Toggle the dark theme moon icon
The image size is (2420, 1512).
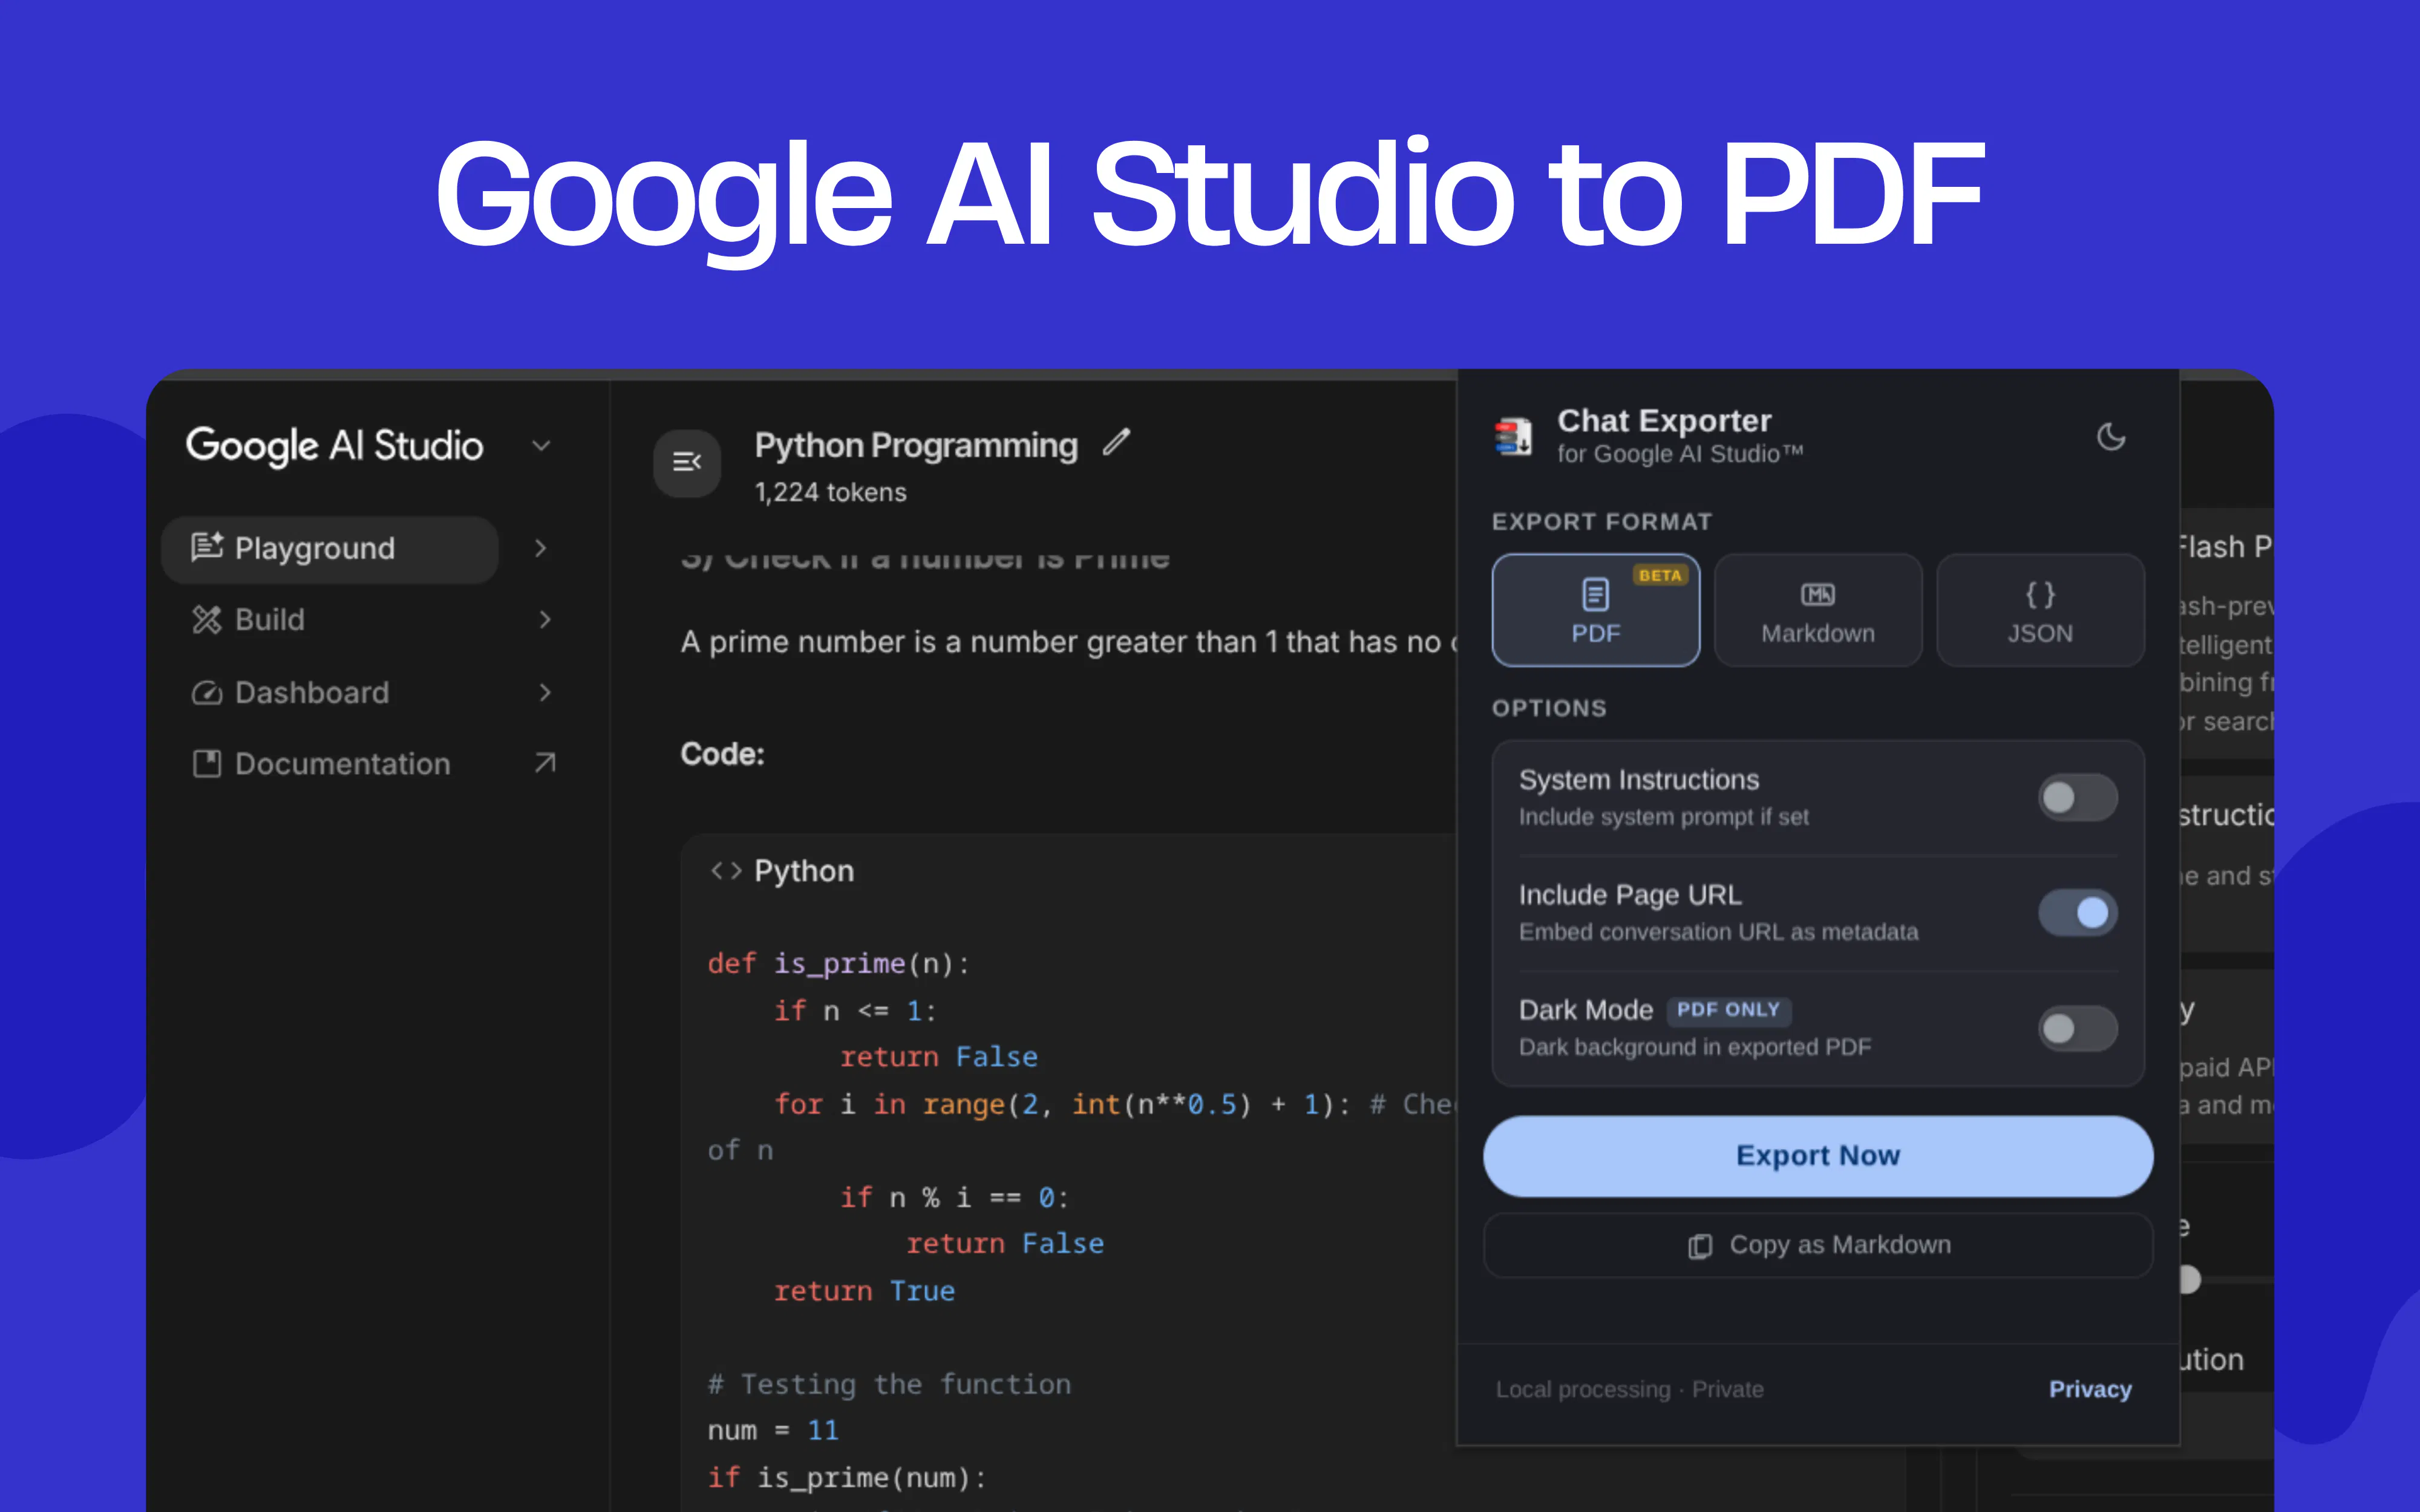click(x=2111, y=437)
